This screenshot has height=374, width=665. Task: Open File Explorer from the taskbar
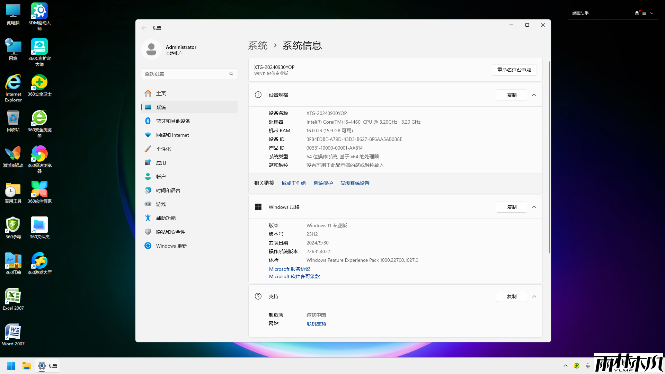[27, 366]
